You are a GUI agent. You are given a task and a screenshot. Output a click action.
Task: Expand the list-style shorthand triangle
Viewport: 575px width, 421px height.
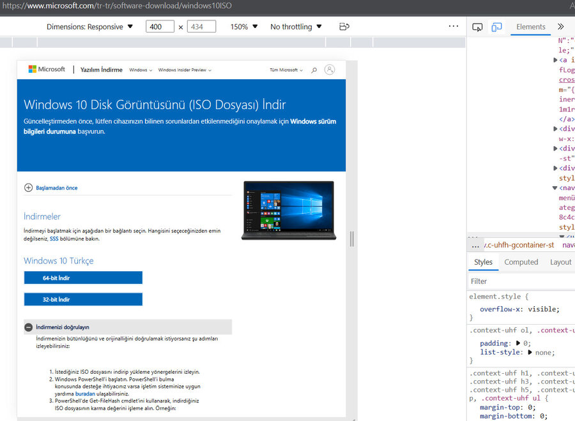[530, 352]
